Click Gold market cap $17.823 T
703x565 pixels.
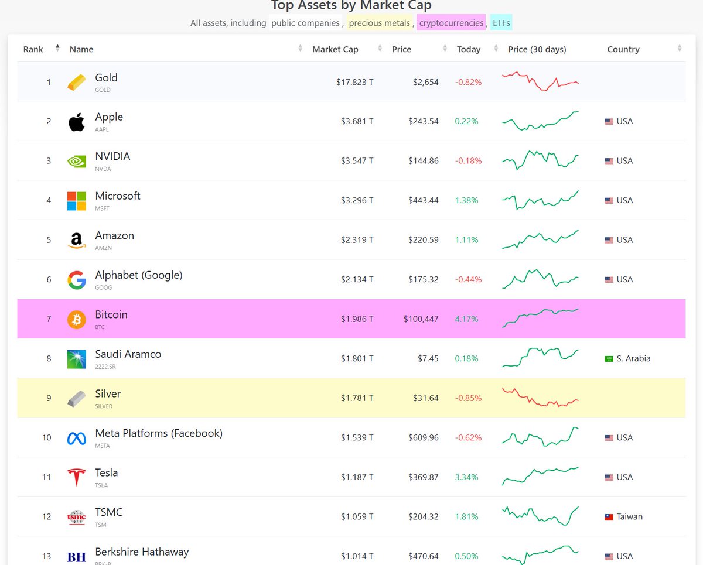click(x=354, y=82)
